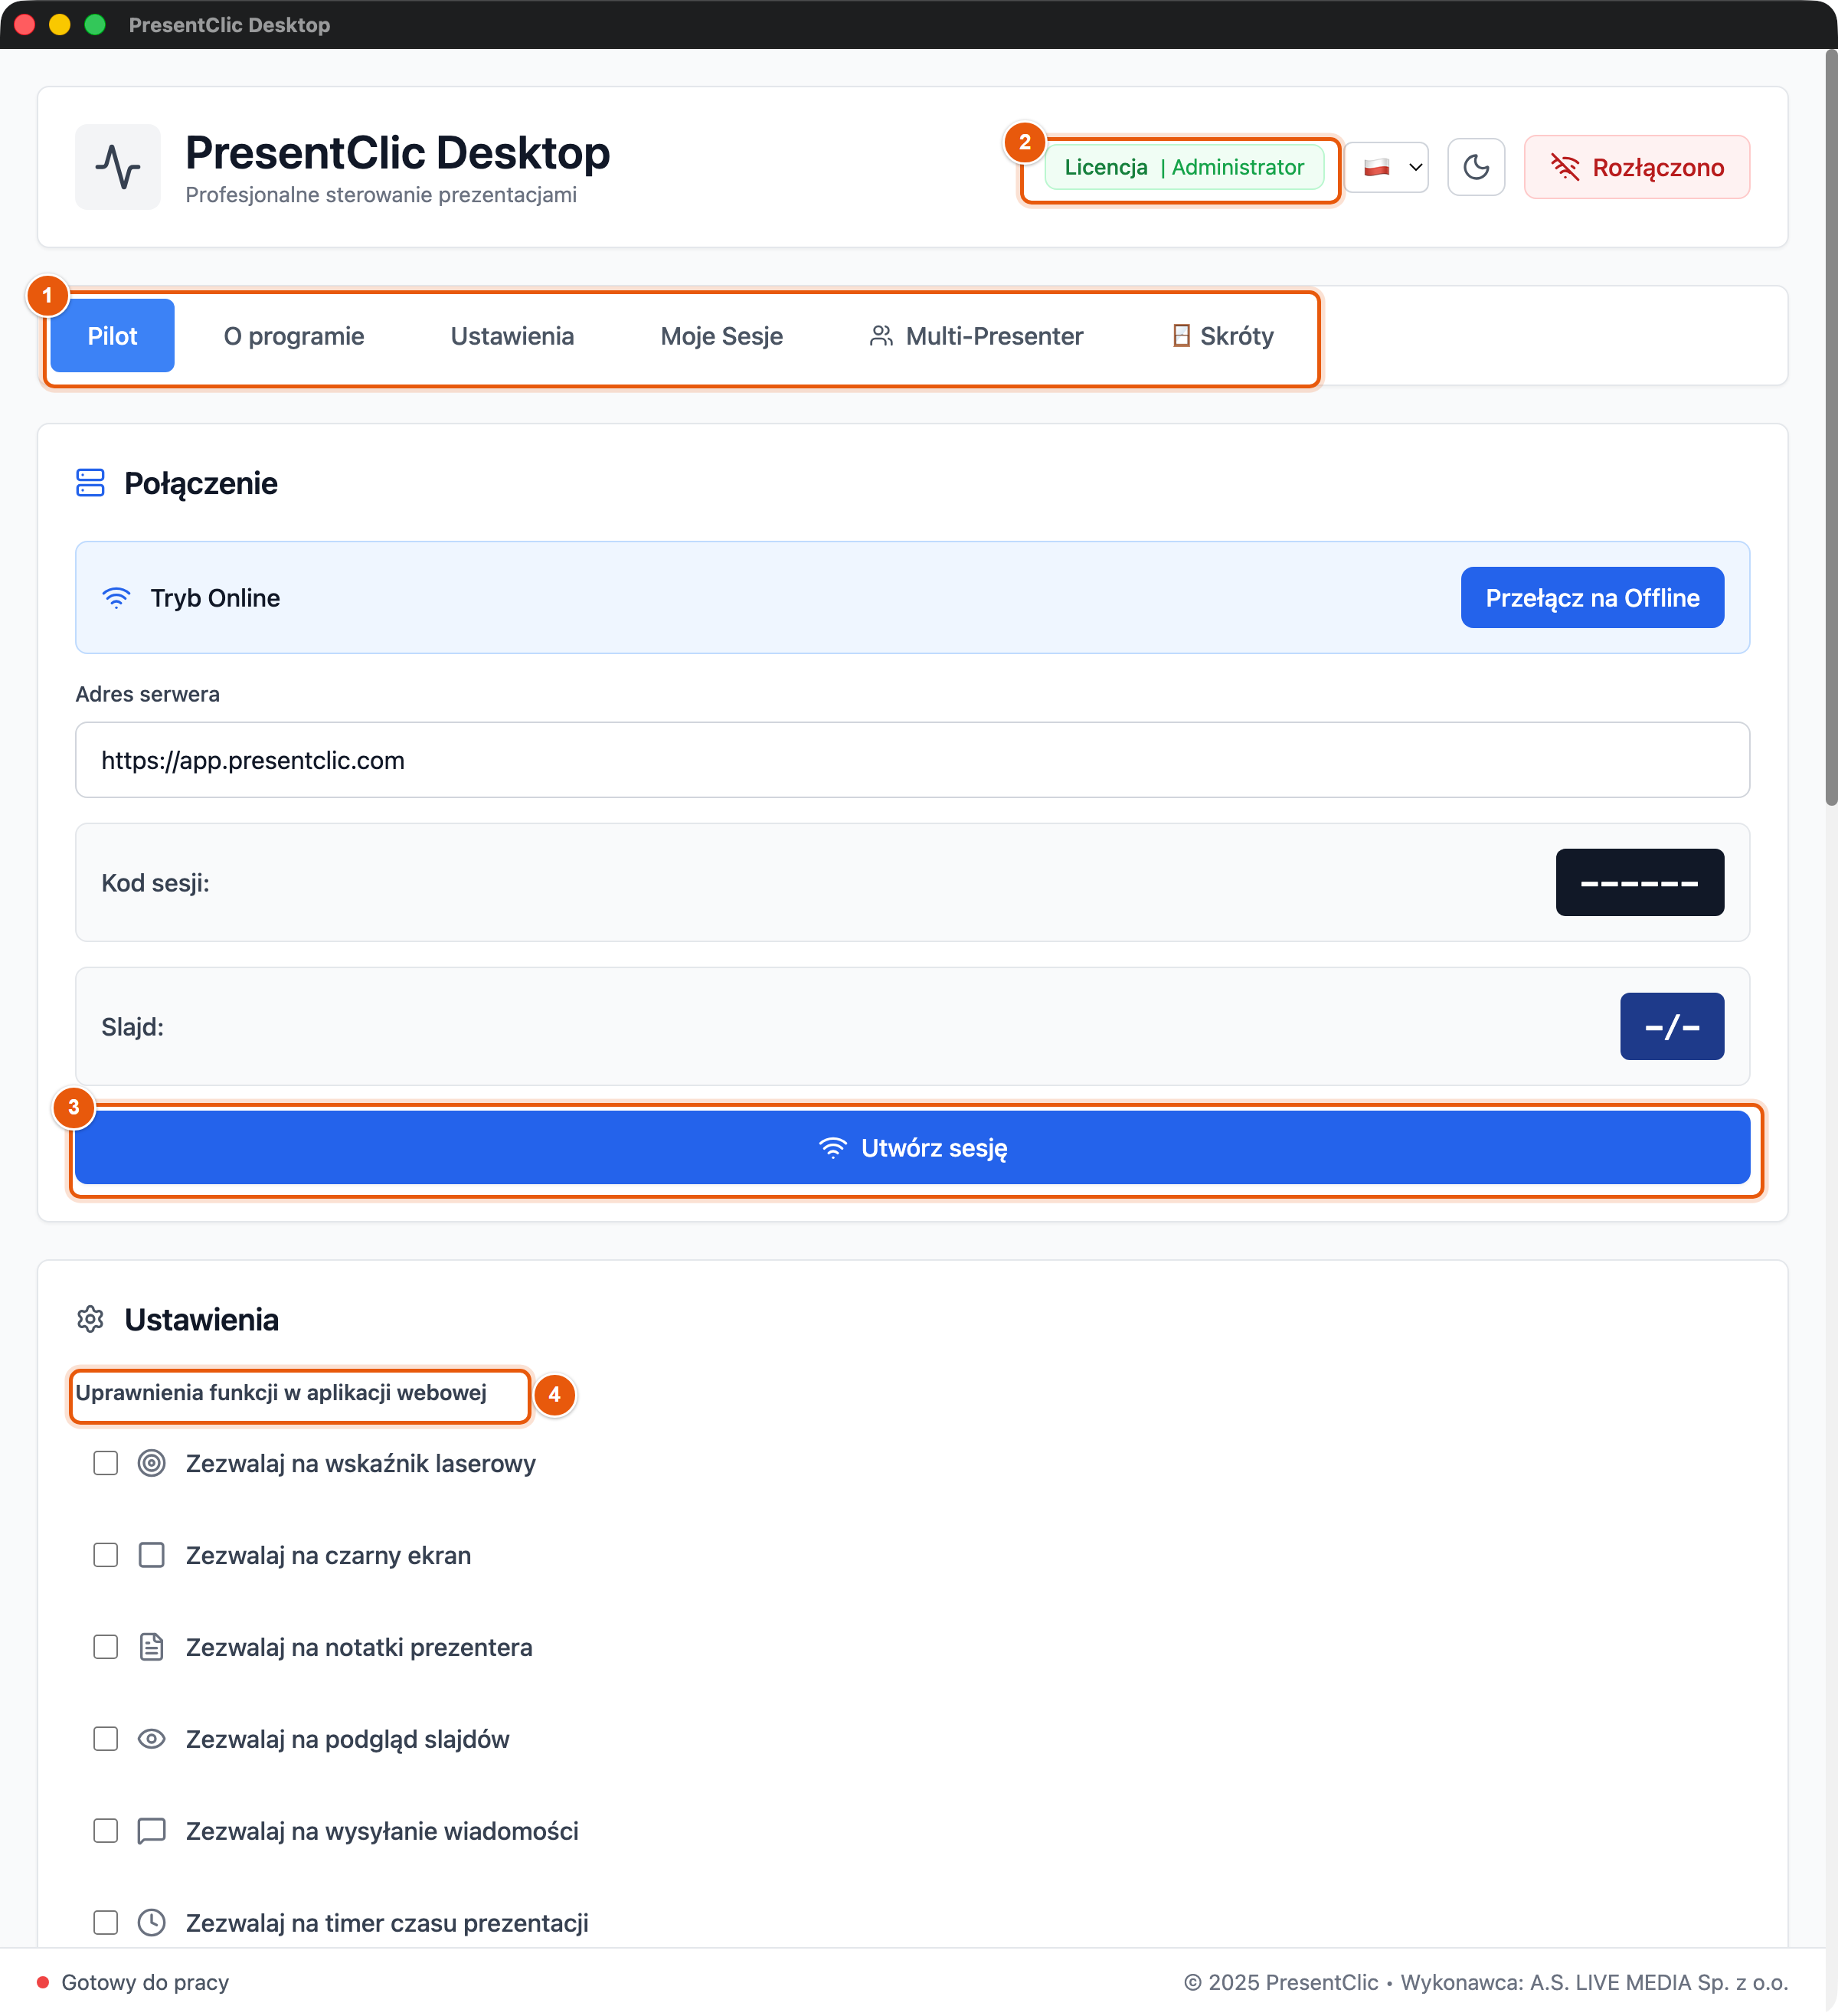The width and height of the screenshot is (1838, 2016).
Task: Click the Utwórz sesję button
Action: [x=912, y=1148]
